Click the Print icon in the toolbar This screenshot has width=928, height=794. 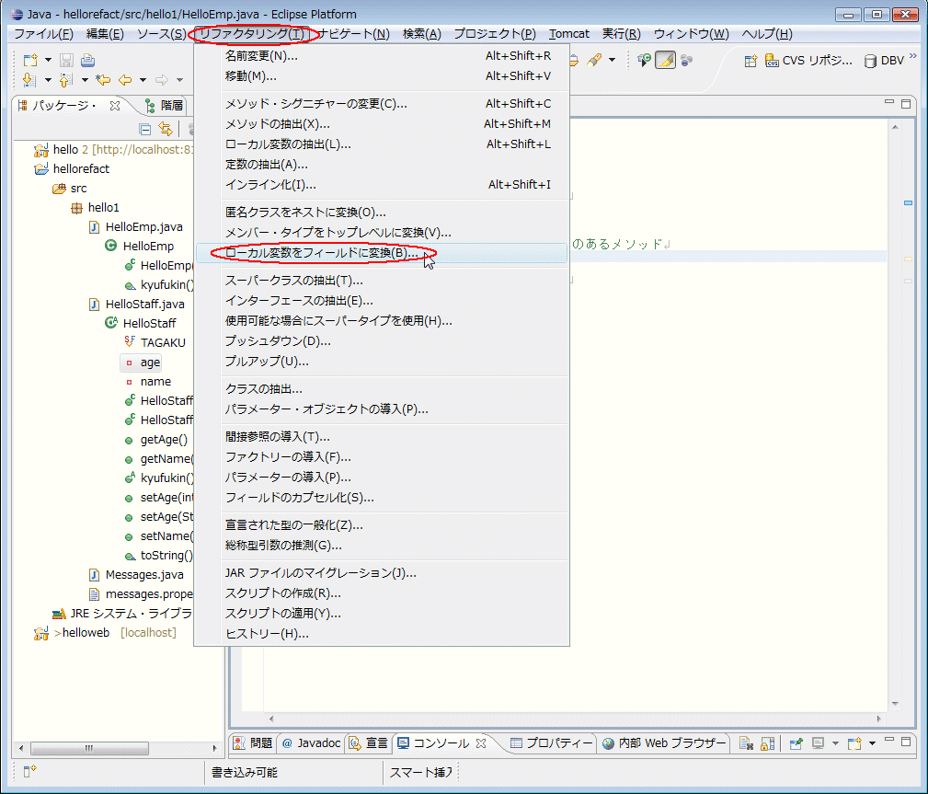tap(87, 60)
